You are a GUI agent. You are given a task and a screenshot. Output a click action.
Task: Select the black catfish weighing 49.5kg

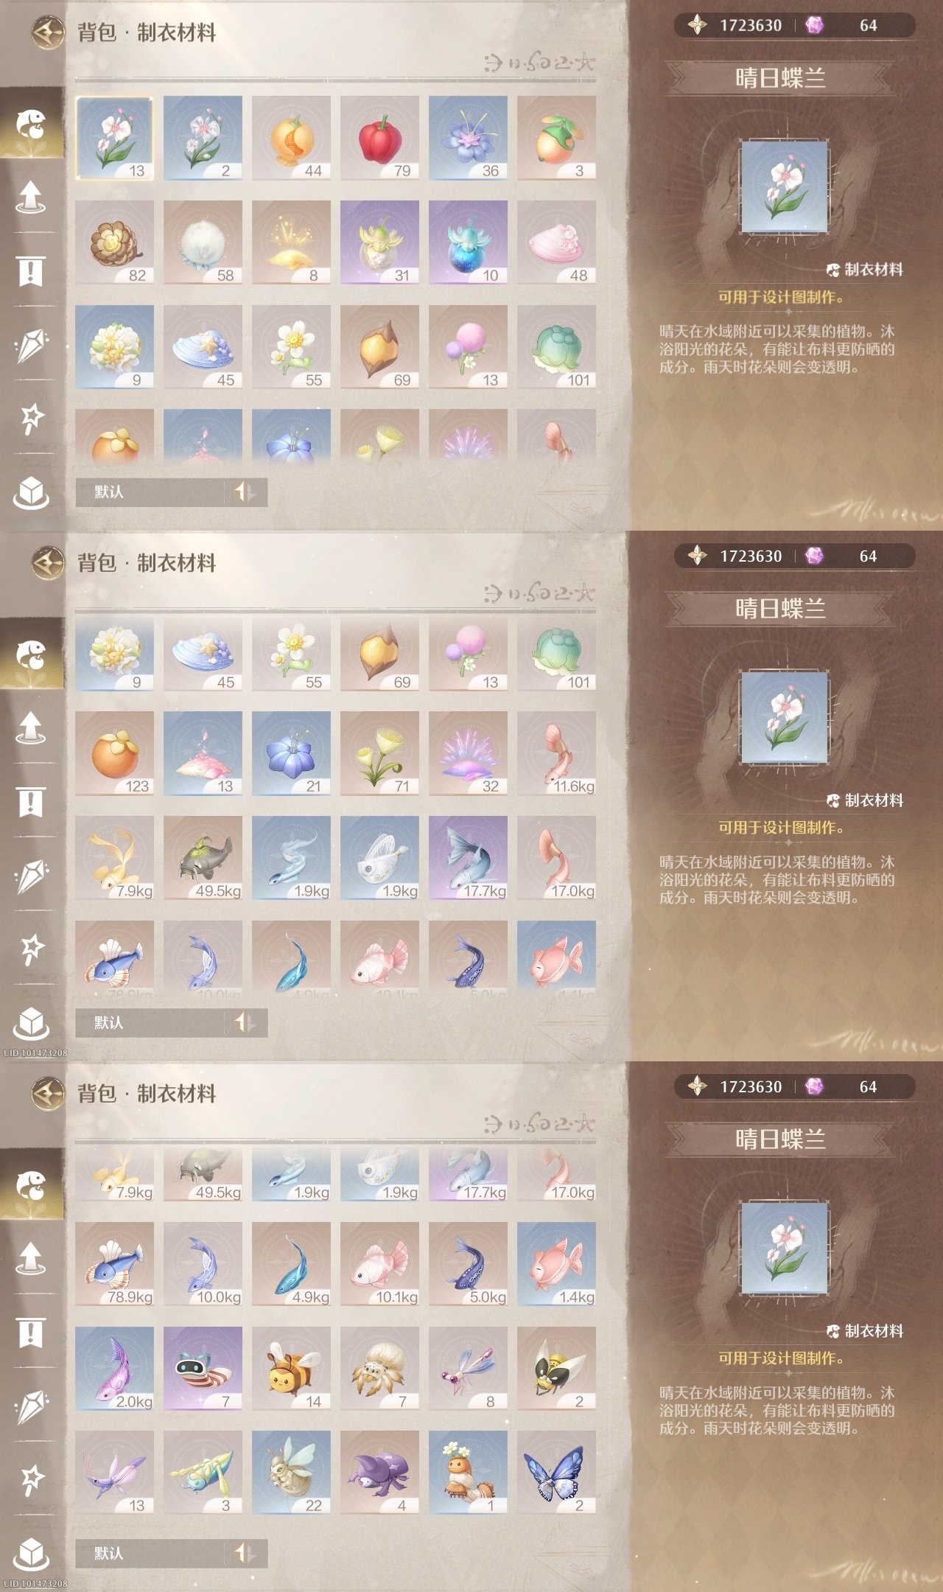203,858
